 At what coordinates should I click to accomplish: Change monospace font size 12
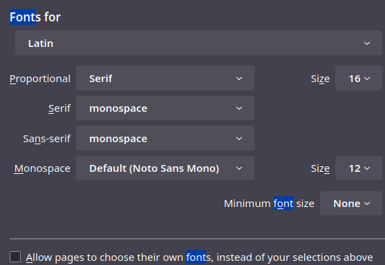tap(359, 168)
